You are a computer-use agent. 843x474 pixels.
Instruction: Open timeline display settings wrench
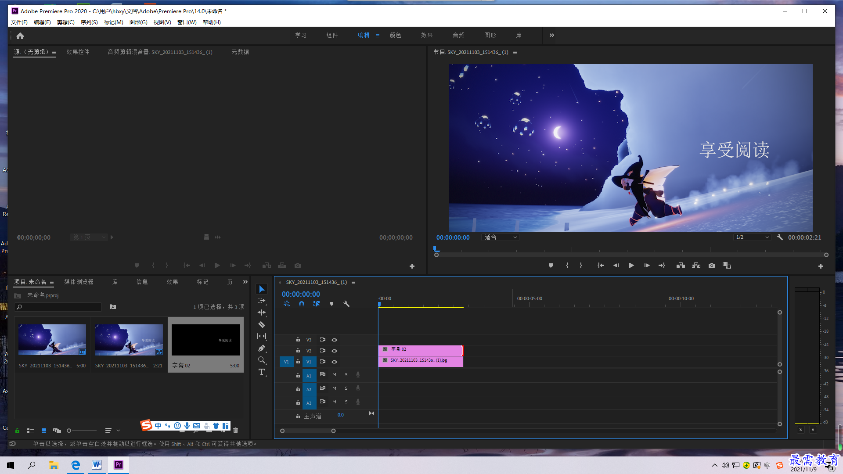346,304
